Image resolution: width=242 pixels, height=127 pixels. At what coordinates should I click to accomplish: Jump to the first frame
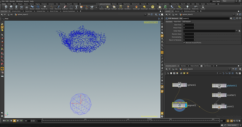click(x=4, y=121)
